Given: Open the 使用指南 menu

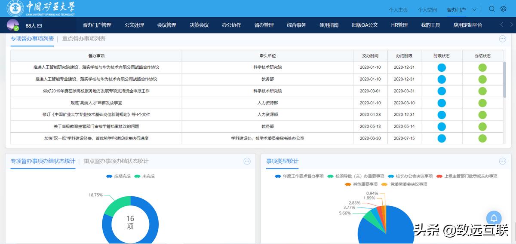Looking at the screenshot, I should (329, 25).
